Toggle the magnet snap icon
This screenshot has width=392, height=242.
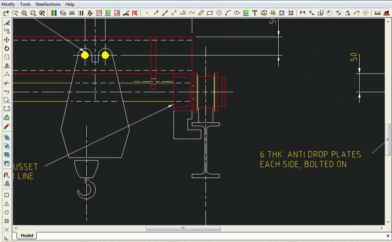[7, 175]
